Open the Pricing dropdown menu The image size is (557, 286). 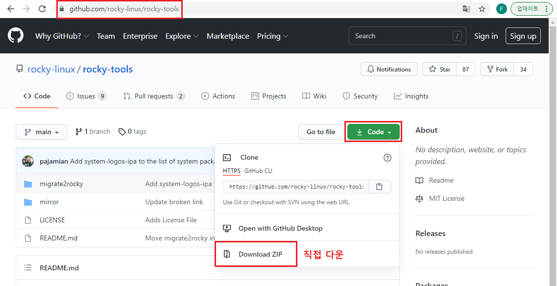pyautogui.click(x=272, y=36)
